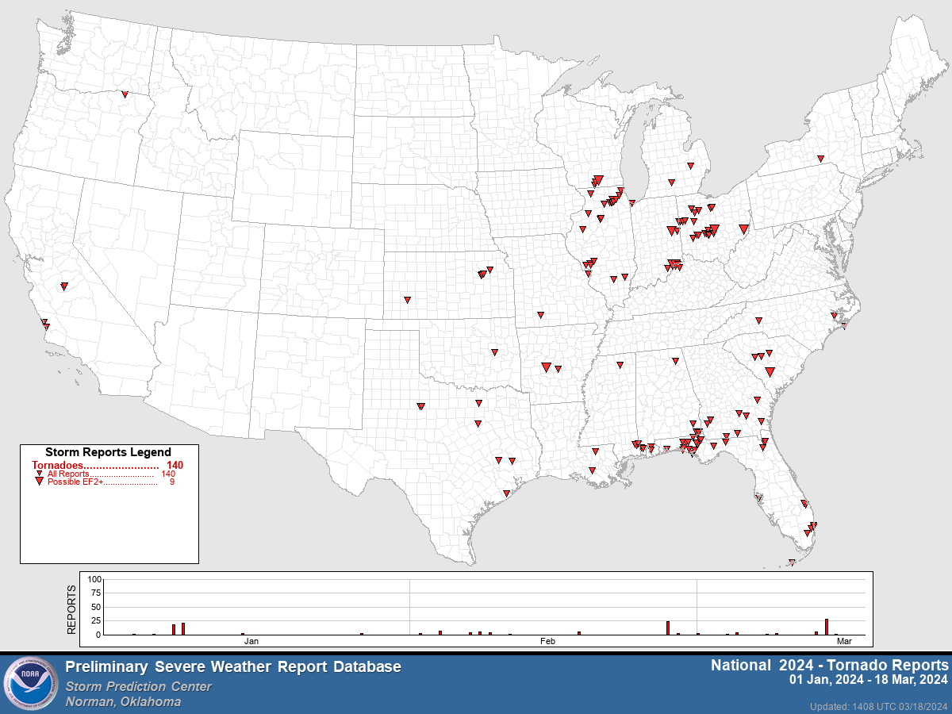Click the tornado marker at the Florida Keys

(x=792, y=562)
